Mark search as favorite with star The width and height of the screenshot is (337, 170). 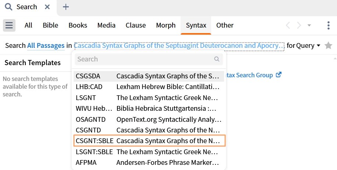328,45
